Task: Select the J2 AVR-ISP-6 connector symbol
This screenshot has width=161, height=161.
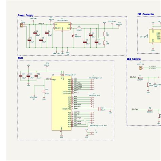Action: [x=155, y=36]
